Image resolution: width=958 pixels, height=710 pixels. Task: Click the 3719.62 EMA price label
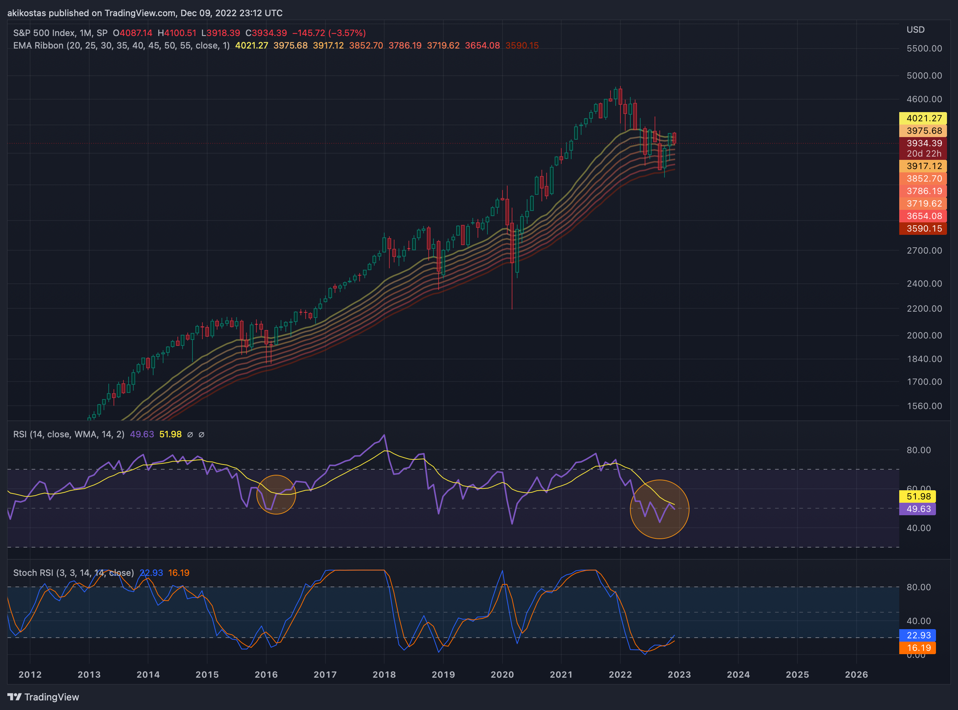(x=923, y=203)
